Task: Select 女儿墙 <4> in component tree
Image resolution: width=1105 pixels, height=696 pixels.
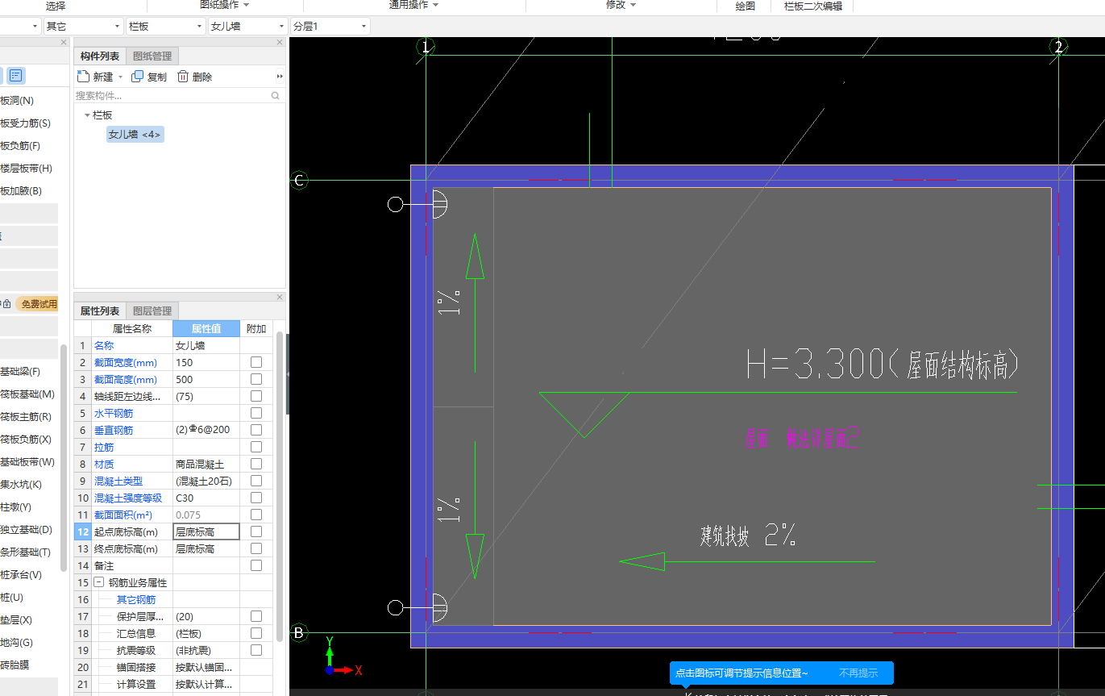Action: point(135,135)
